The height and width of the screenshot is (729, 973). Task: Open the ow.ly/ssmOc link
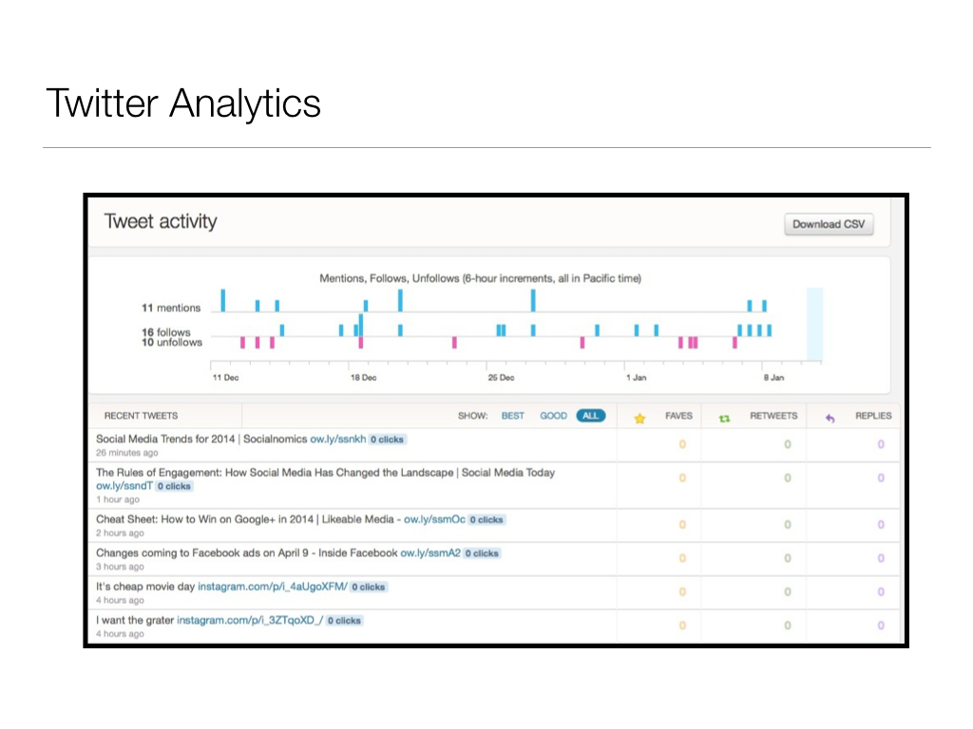pos(434,520)
